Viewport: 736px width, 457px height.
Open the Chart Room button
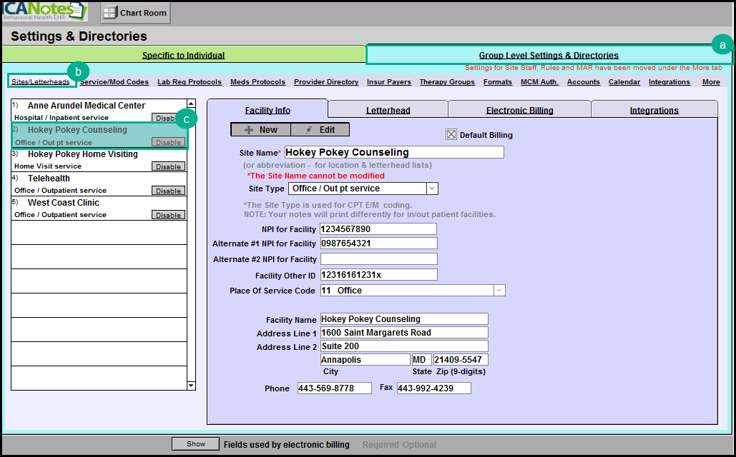coord(134,13)
